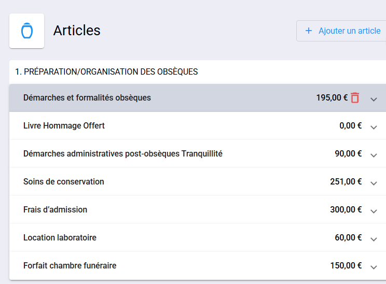Expand the Livre Hommage Offert chevron

[374, 126]
